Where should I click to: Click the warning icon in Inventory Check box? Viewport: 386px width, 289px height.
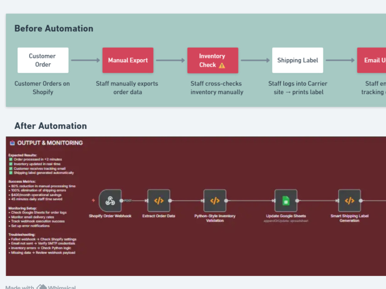222,66
